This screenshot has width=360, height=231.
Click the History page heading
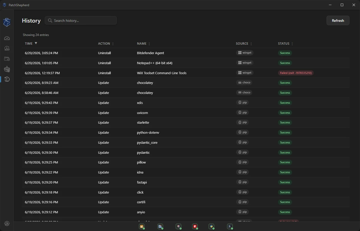click(31, 21)
